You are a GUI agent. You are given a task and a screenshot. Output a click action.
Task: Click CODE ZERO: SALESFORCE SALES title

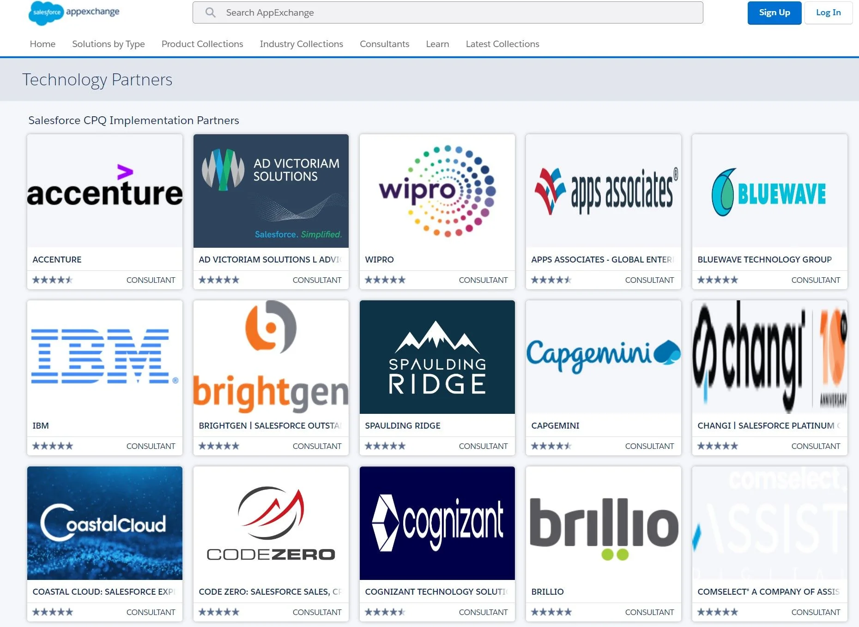tap(270, 591)
